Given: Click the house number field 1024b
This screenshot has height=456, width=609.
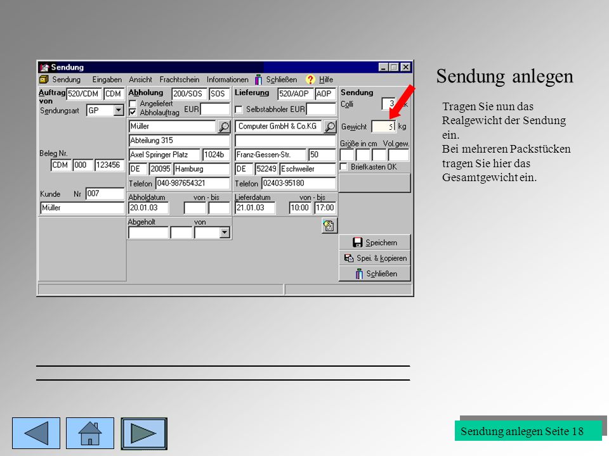Looking at the screenshot, I should click(216, 155).
